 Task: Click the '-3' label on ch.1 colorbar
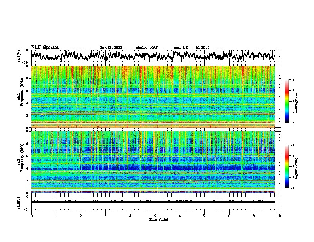point(292,79)
